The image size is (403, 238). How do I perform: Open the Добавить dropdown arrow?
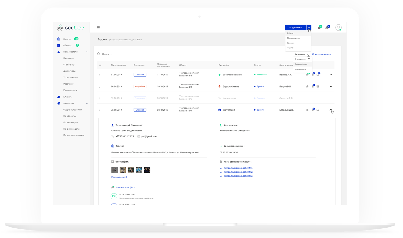tap(309, 27)
